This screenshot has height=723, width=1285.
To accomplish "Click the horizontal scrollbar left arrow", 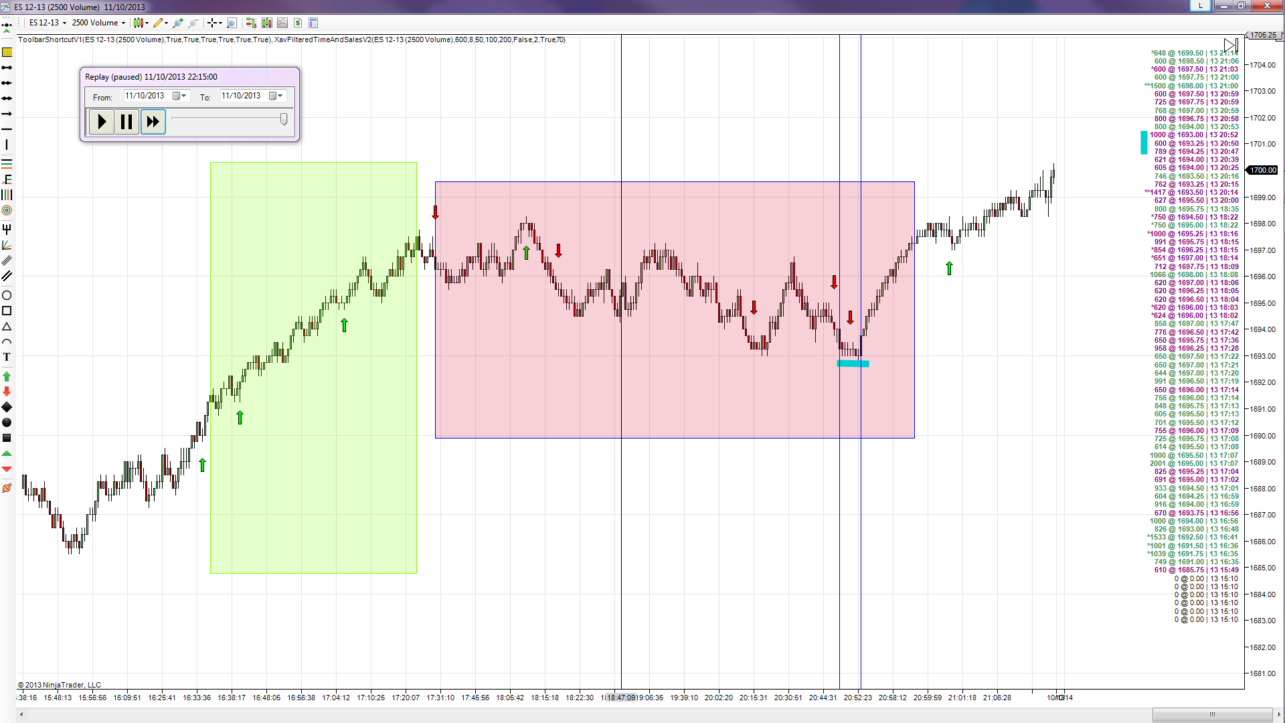I will pyautogui.click(x=21, y=714).
